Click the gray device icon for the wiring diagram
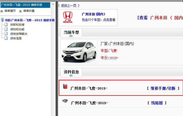183x116 pixels. coord(65,101)
